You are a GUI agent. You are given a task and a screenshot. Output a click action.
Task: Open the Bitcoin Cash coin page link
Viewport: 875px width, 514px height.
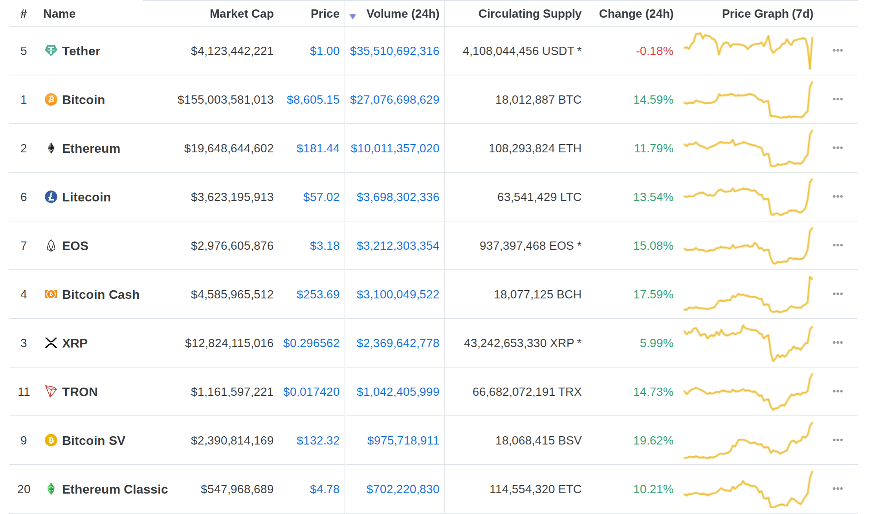pos(101,294)
